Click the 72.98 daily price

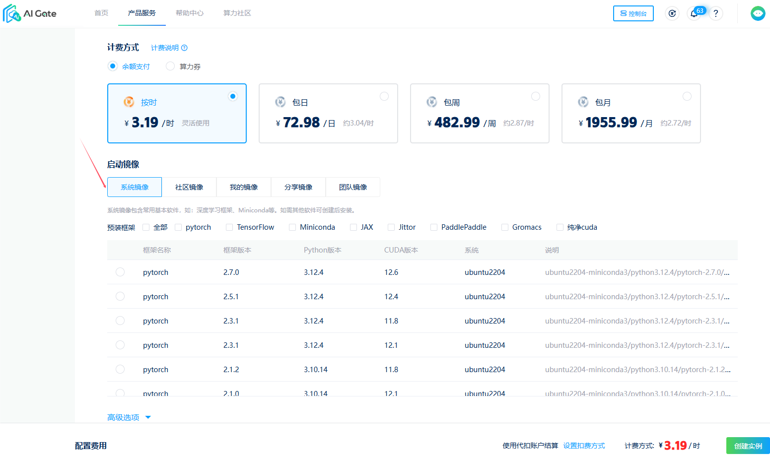301,122
